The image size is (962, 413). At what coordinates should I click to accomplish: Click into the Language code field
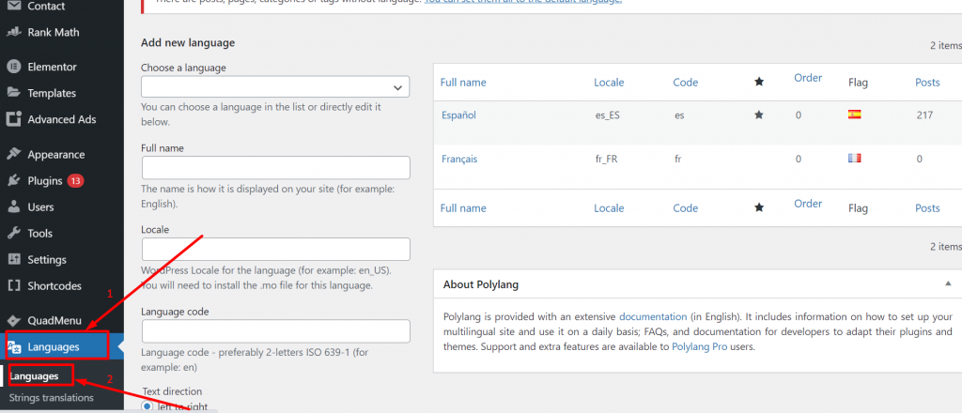pyautogui.click(x=276, y=331)
